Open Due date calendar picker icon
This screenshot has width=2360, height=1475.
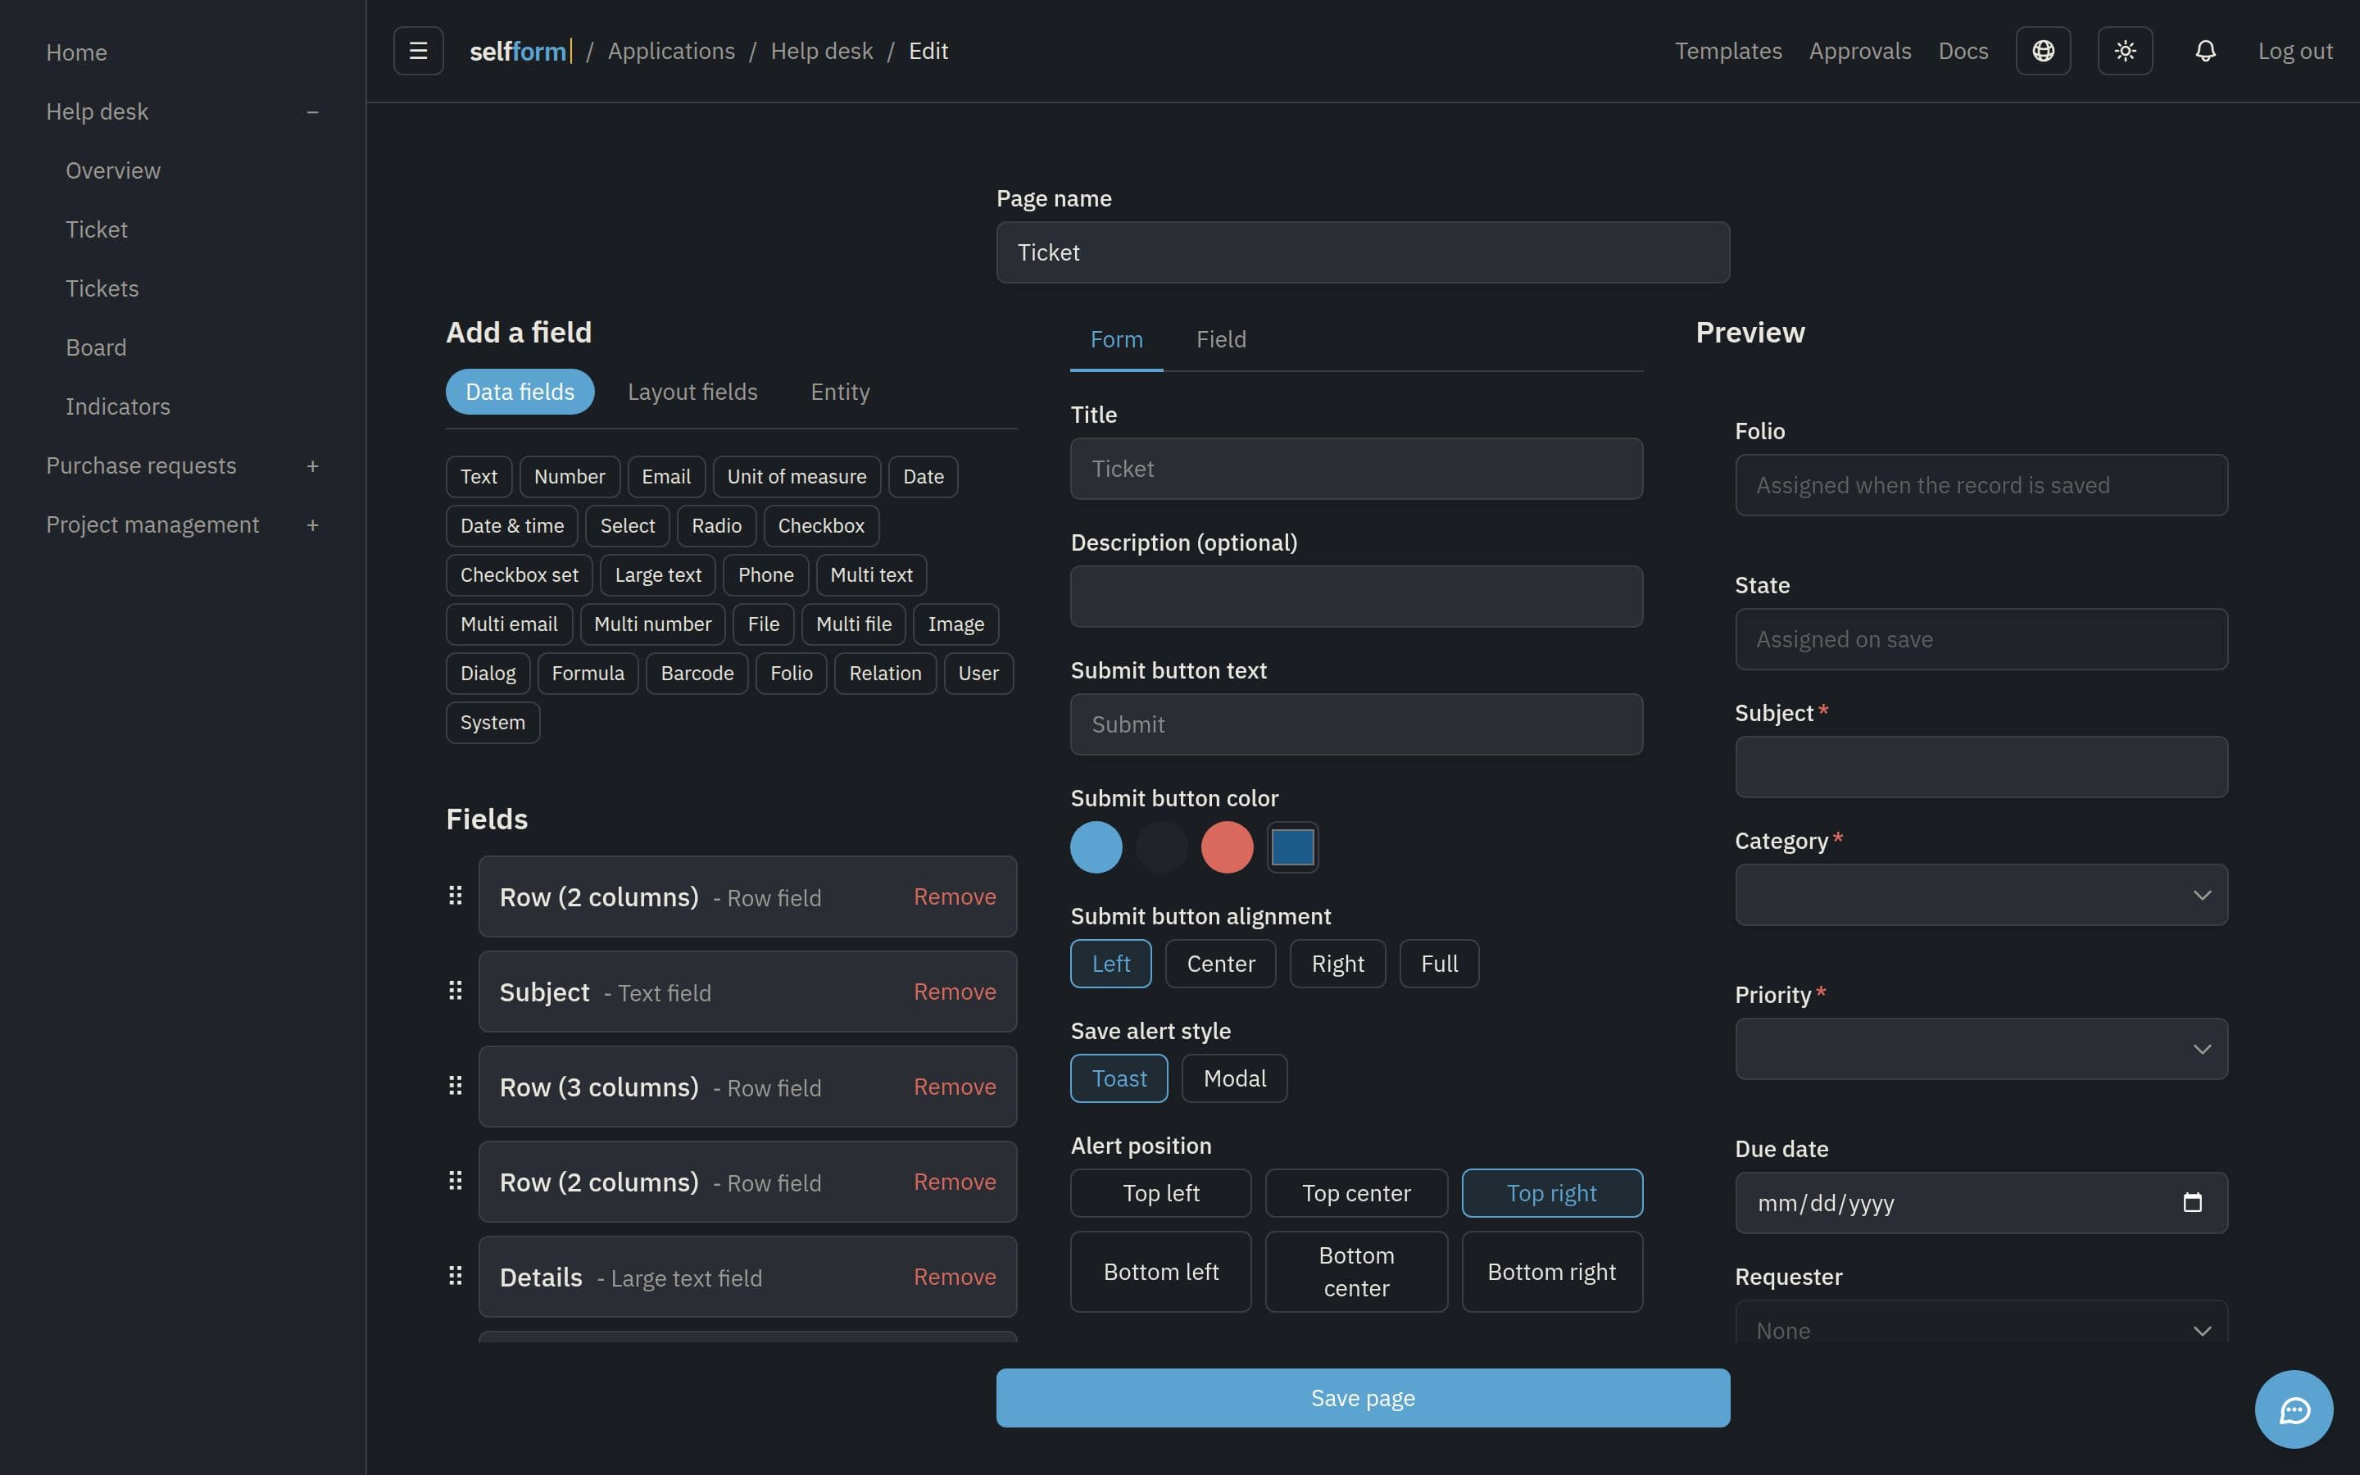click(2191, 1203)
